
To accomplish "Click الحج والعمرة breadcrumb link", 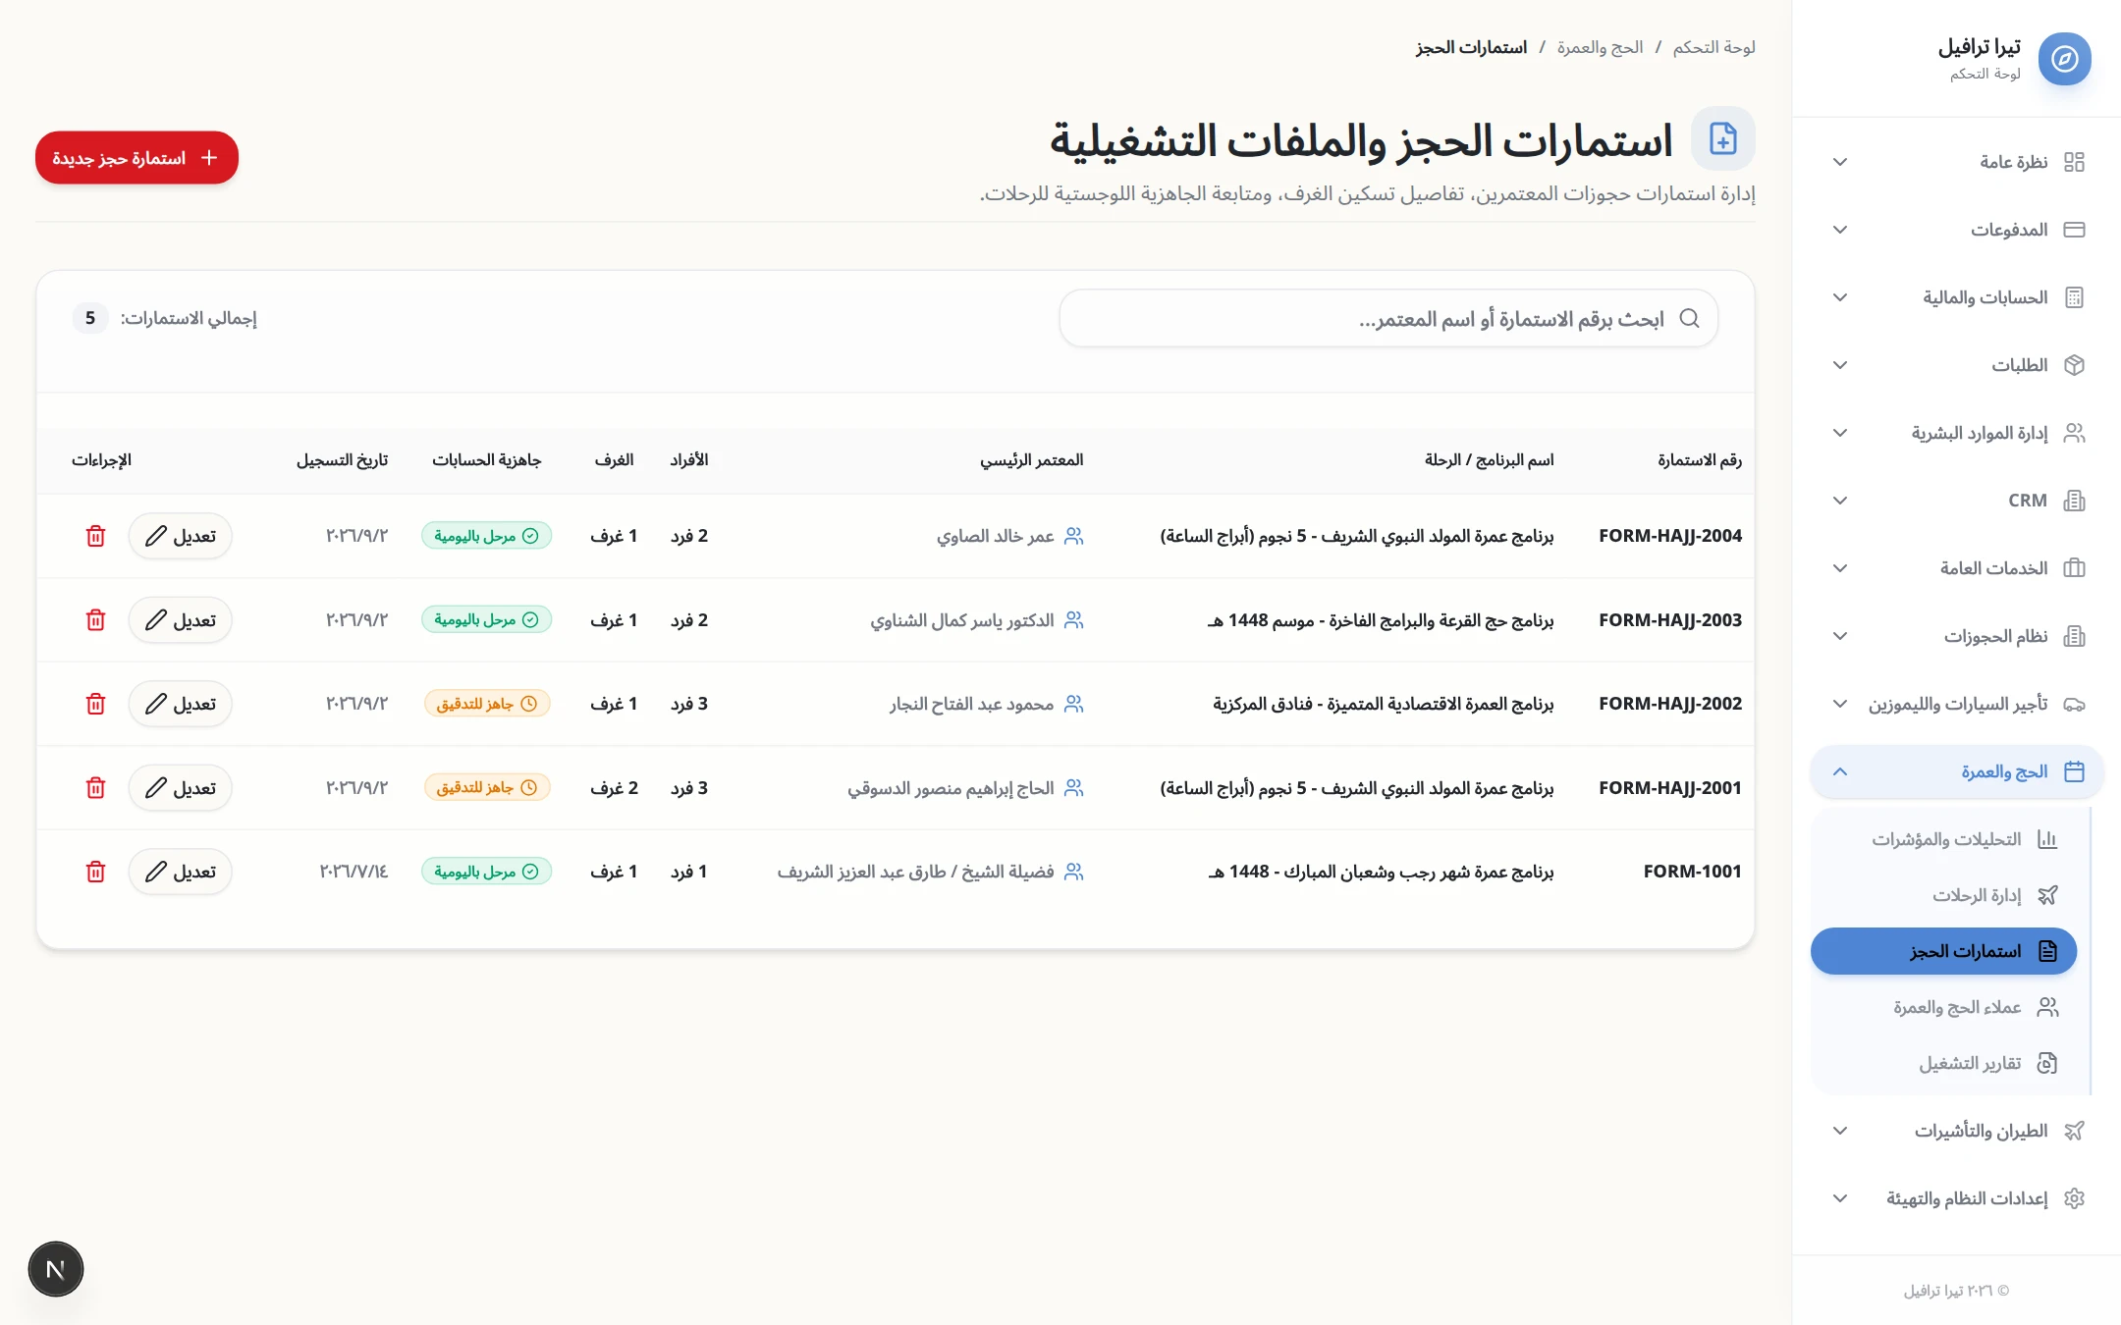I will 1600,47.
